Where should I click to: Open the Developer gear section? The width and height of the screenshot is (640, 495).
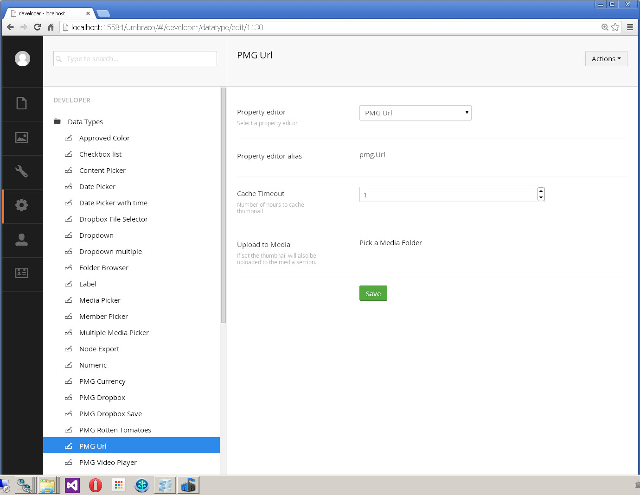click(22, 205)
